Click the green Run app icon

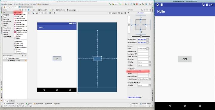120,4
